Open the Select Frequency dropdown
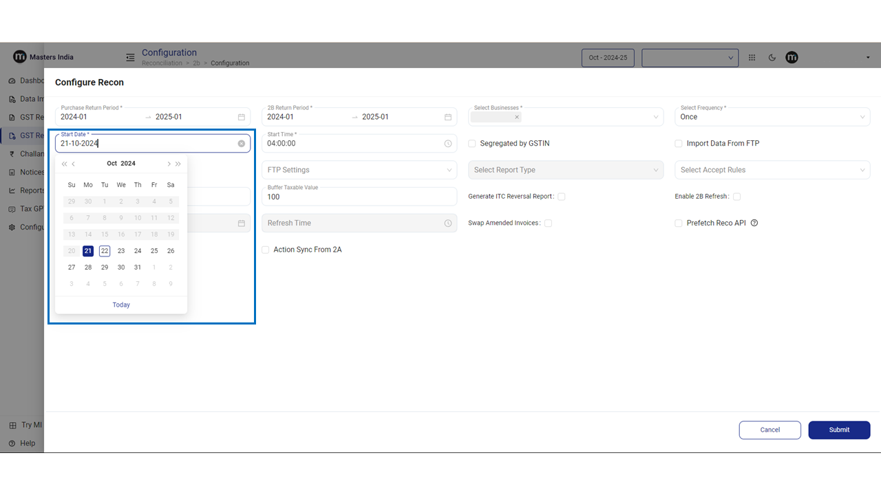Viewport: 881px width, 495px height. click(772, 117)
